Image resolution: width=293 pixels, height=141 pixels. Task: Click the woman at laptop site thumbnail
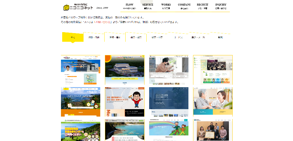[x=169, y=70]
